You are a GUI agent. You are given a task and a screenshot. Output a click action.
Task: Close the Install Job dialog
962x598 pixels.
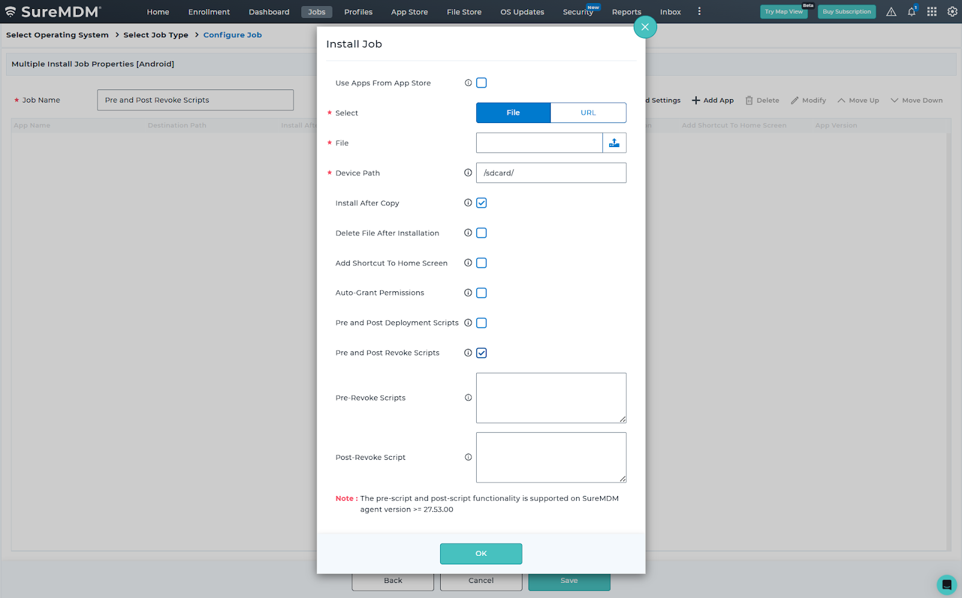645,27
